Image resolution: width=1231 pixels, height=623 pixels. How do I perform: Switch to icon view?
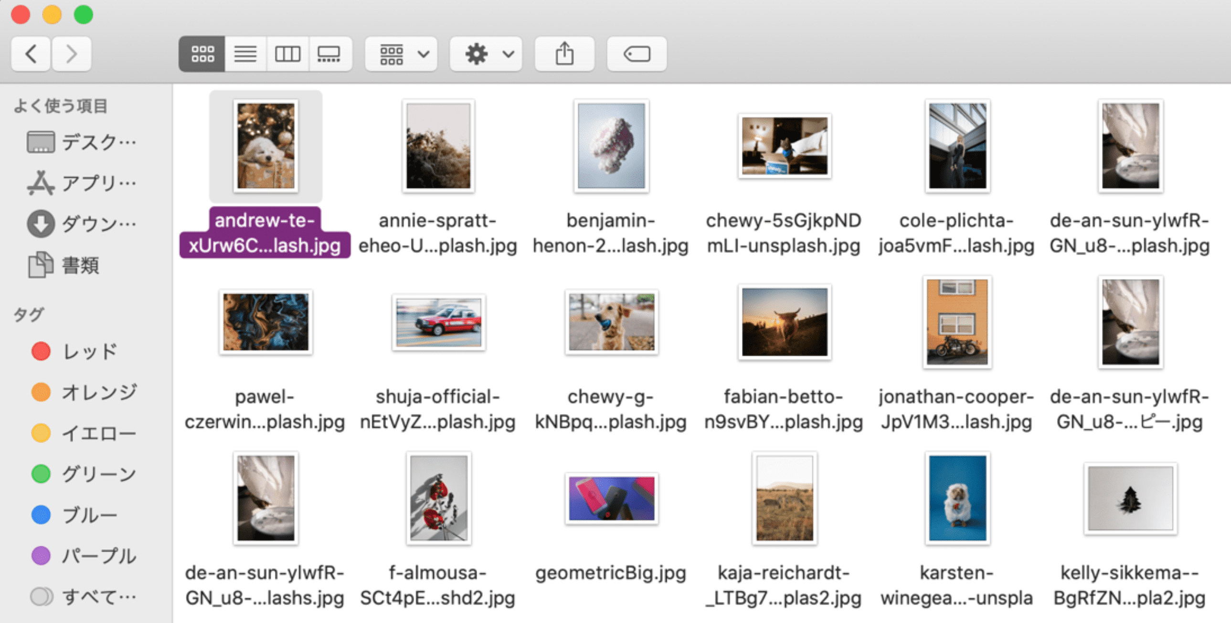click(x=202, y=54)
